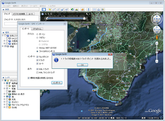Expand the 保留 folder tree node
The height and width of the screenshot is (121, 165).
pyautogui.click(x=3, y=46)
